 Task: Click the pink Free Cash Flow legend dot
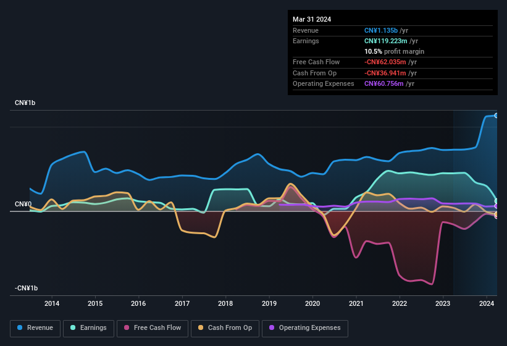(127, 328)
